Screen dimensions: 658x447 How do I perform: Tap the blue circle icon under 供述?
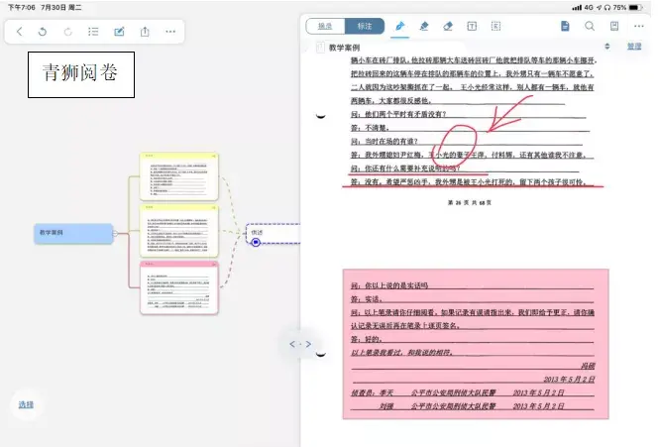(x=256, y=242)
